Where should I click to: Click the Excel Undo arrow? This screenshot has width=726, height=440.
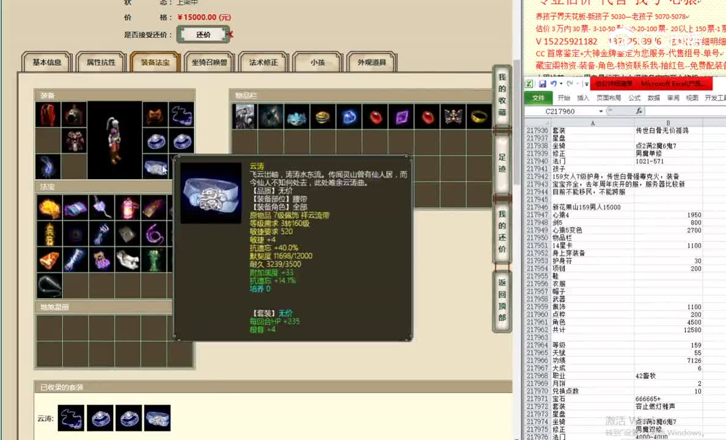click(553, 84)
